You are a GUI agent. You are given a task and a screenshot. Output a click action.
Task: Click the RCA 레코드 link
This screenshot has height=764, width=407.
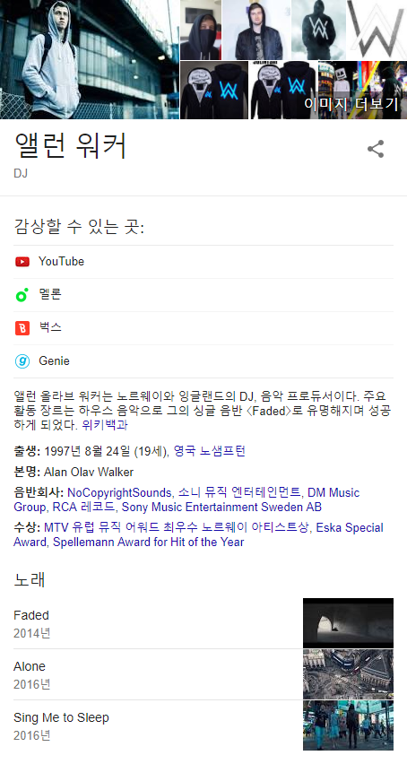point(83,508)
